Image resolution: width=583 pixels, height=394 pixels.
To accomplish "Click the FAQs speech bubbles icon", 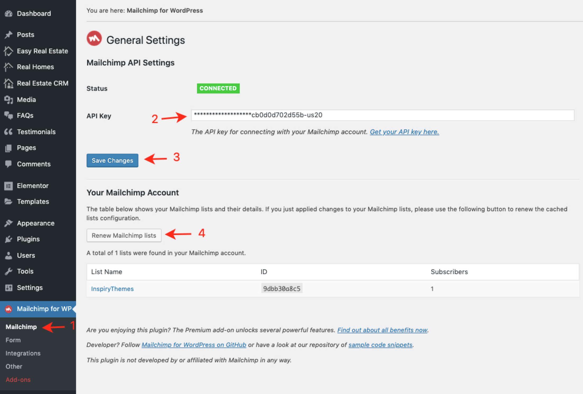I will pos(8,115).
